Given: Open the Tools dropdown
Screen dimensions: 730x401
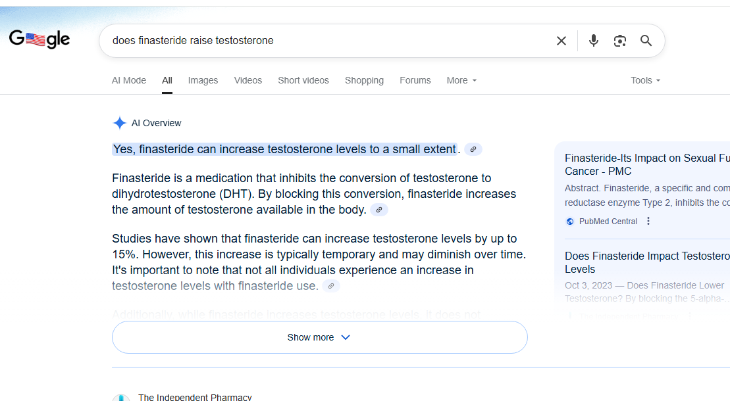Looking at the screenshot, I should coord(645,80).
